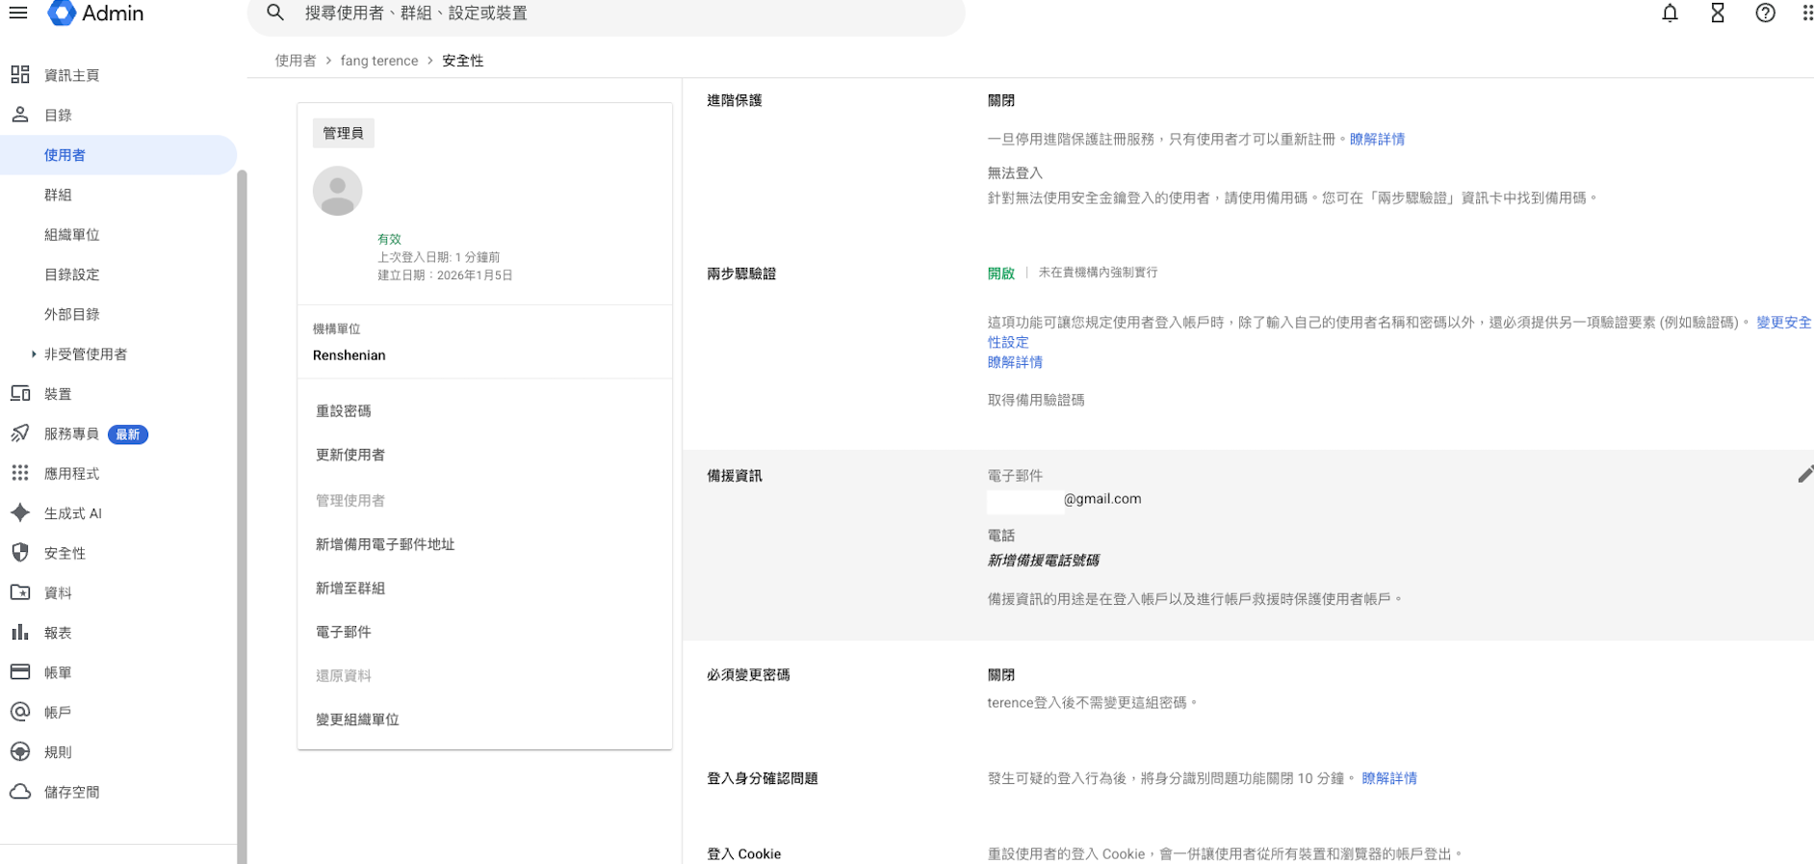The image size is (1814, 864).
Task: Open the main hamburger menu
Action: pyautogui.click(x=18, y=13)
